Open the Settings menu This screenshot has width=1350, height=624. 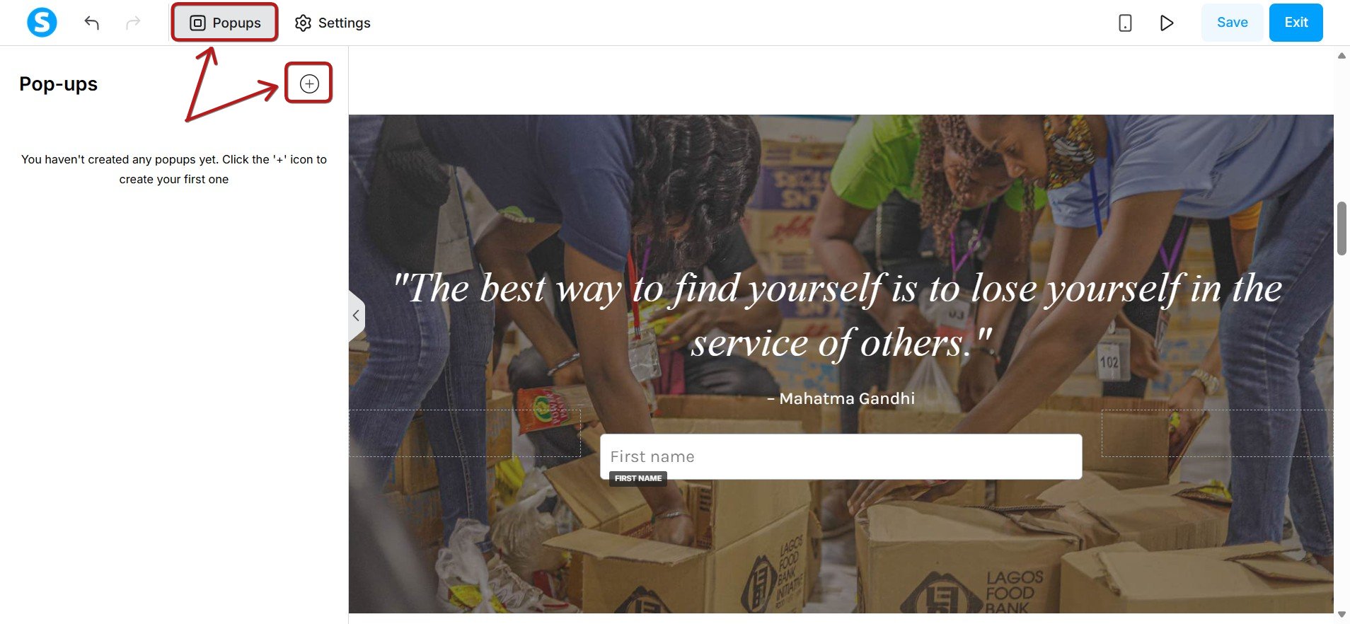[333, 23]
